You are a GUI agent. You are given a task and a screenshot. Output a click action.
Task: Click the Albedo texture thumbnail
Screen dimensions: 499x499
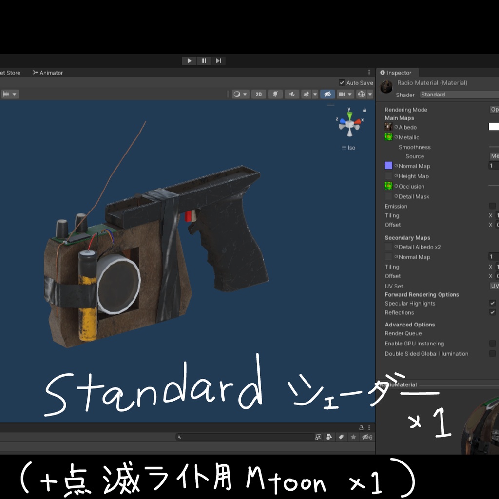pyautogui.click(x=388, y=127)
